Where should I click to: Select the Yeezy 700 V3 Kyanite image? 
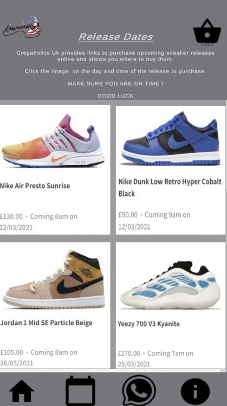pos(170,285)
